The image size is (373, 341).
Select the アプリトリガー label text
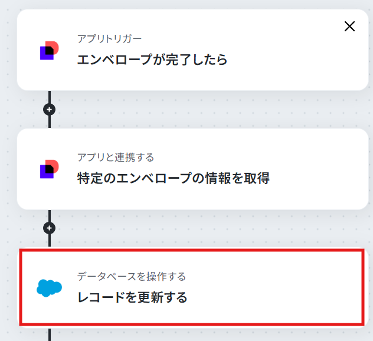click(109, 38)
